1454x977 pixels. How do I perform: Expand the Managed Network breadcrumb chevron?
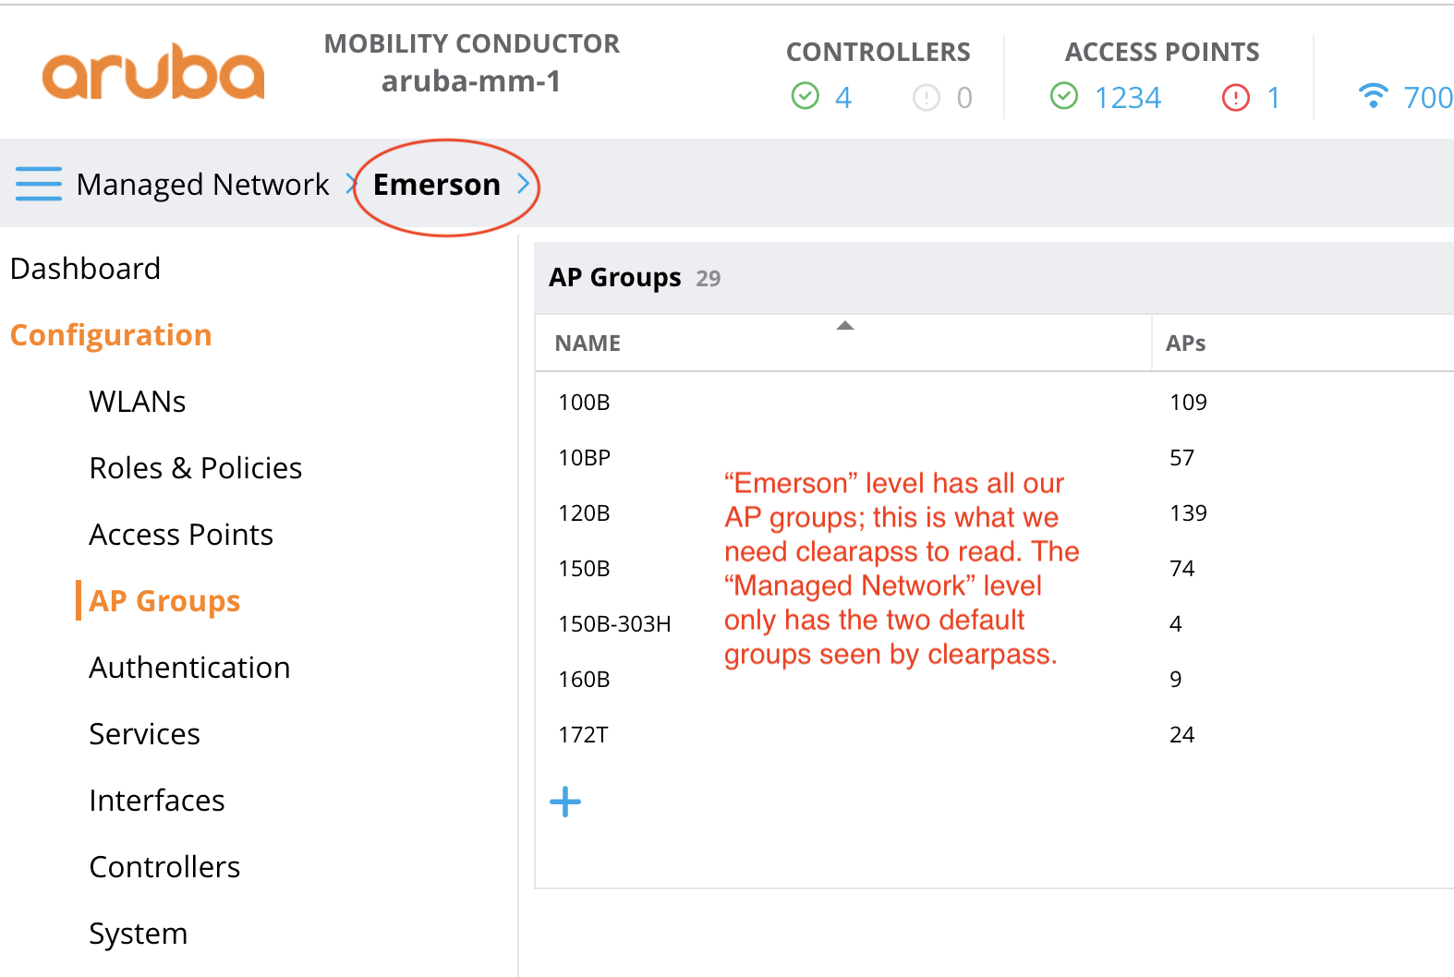pos(350,184)
